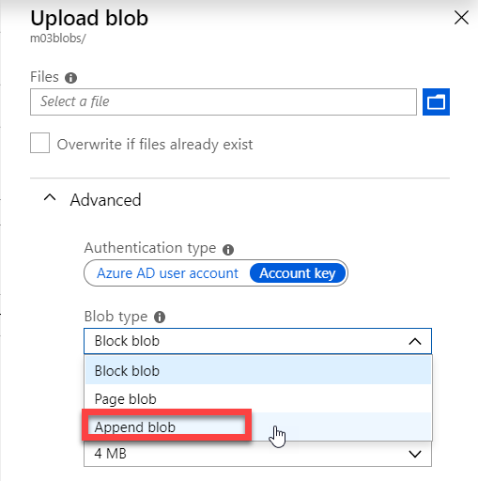Choose Block blob from the list
Image resolution: width=478 pixels, height=481 pixels.
coord(258,371)
